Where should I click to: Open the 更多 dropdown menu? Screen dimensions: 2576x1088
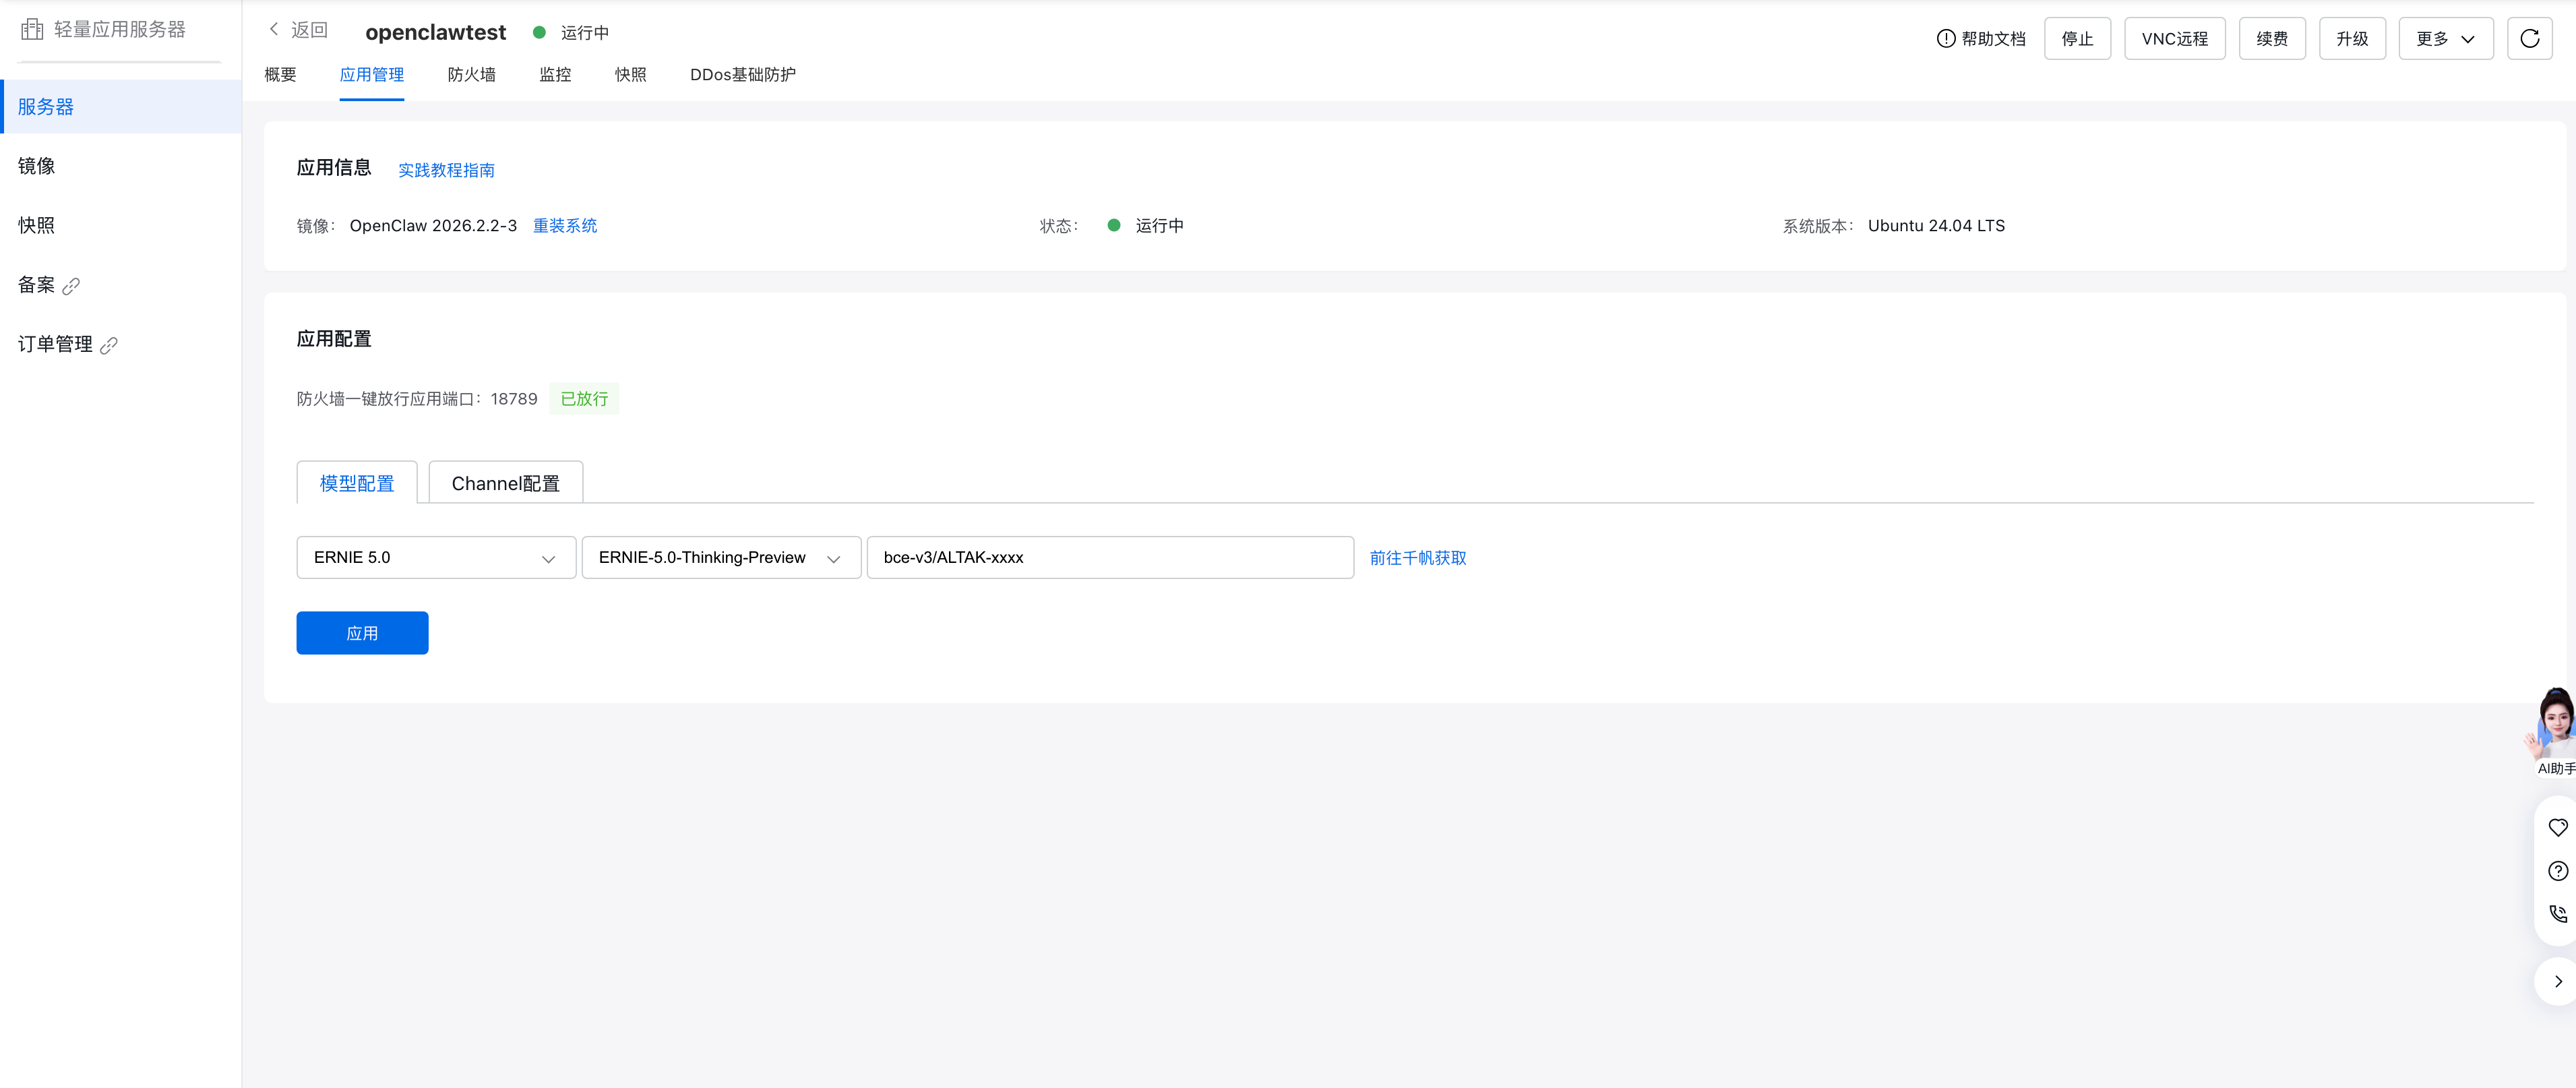pos(2445,39)
